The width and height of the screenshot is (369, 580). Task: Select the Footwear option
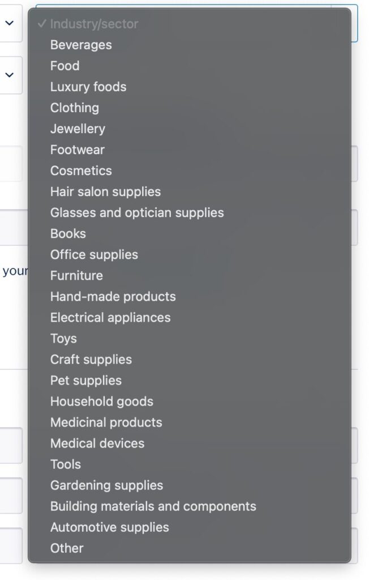(x=77, y=150)
